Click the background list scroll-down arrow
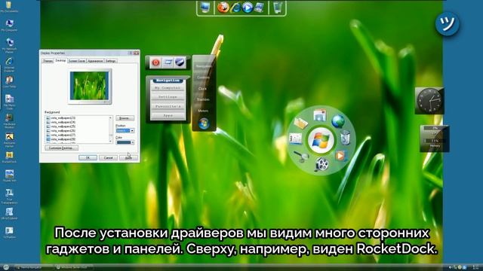This screenshot has height=271, width=483. tap(111, 141)
